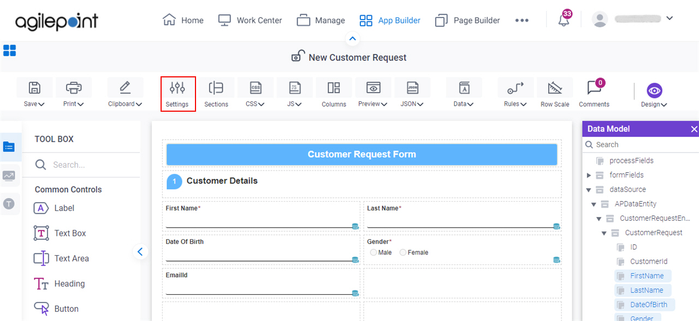Viewport: 699px width, 321px height.
Task: Click the agilepoint logo
Action: pyautogui.click(x=57, y=22)
